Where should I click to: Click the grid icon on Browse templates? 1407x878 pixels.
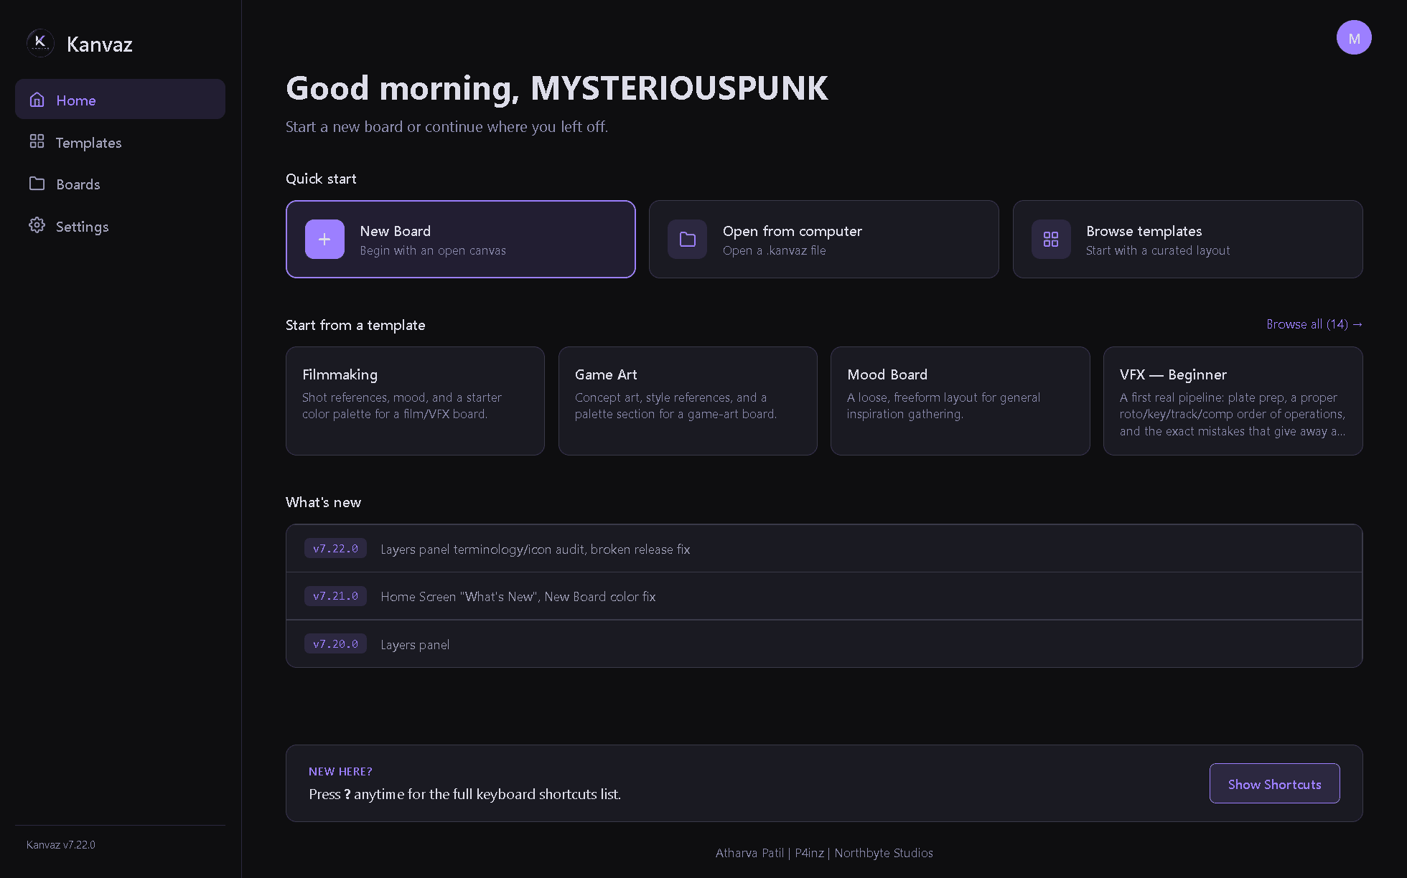tap(1051, 239)
